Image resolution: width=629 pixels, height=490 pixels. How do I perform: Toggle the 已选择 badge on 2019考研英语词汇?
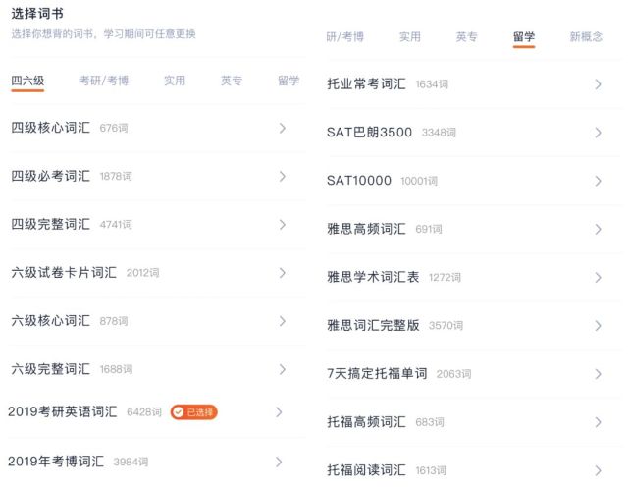193,412
